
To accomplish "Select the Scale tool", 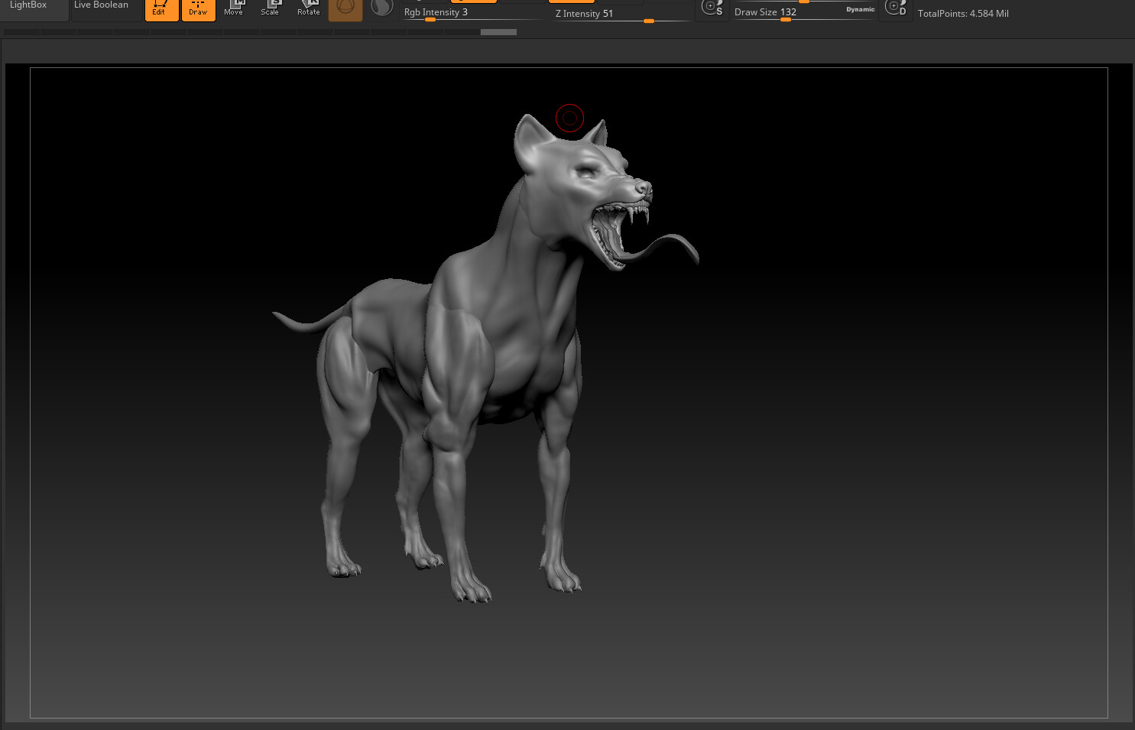I will coord(271,9).
